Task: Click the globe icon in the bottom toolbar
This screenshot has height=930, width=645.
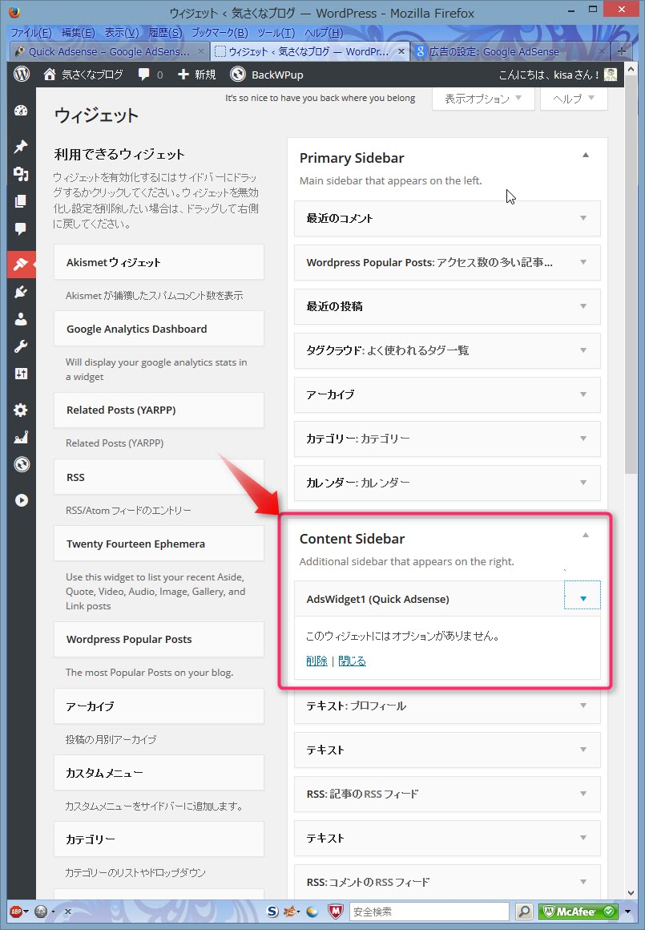Action: [x=312, y=911]
